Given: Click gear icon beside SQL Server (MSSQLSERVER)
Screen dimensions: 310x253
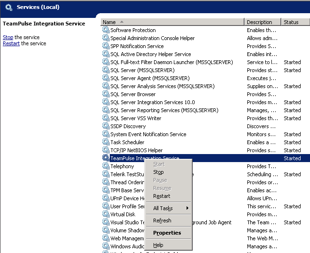Looking at the screenshot, I should click(106, 70).
